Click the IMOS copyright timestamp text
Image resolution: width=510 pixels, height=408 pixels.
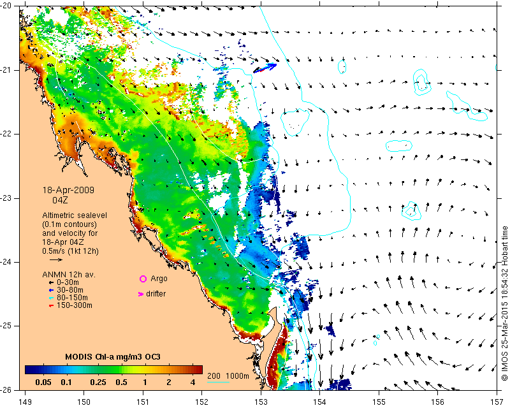504,302
